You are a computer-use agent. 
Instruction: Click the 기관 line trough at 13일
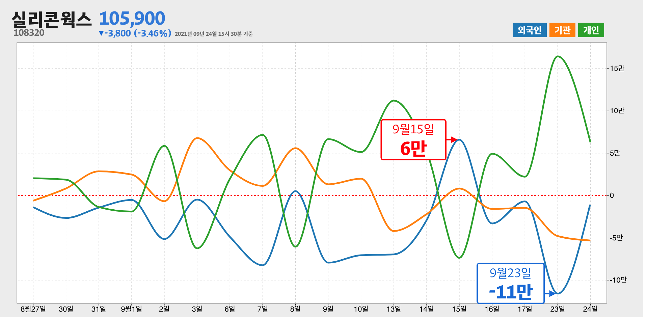click(x=394, y=231)
